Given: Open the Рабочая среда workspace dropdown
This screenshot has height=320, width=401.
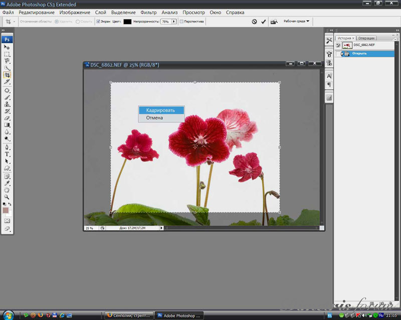Looking at the screenshot, I should pyautogui.click(x=296, y=21).
